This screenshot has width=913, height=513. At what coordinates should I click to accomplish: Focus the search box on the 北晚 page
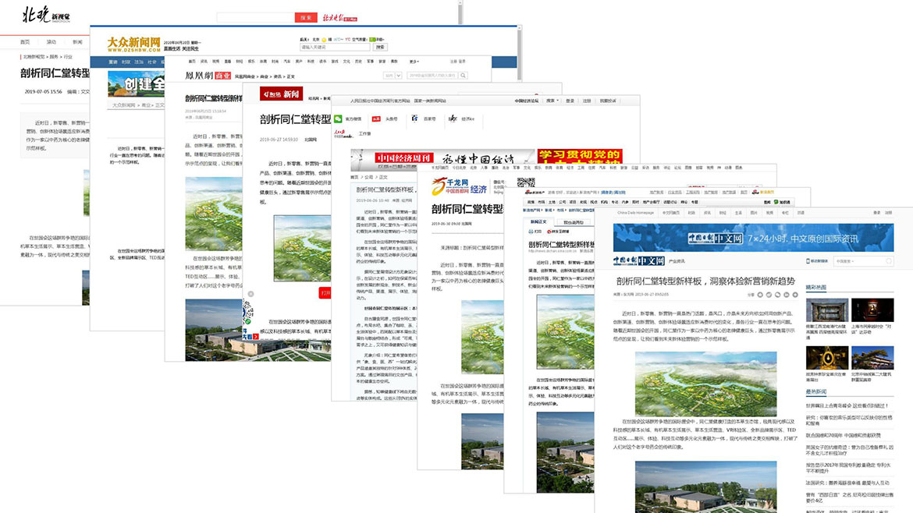point(256,18)
